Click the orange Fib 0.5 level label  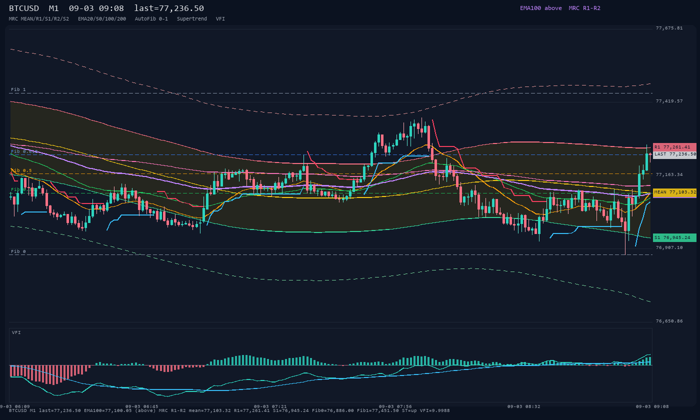(x=21, y=170)
